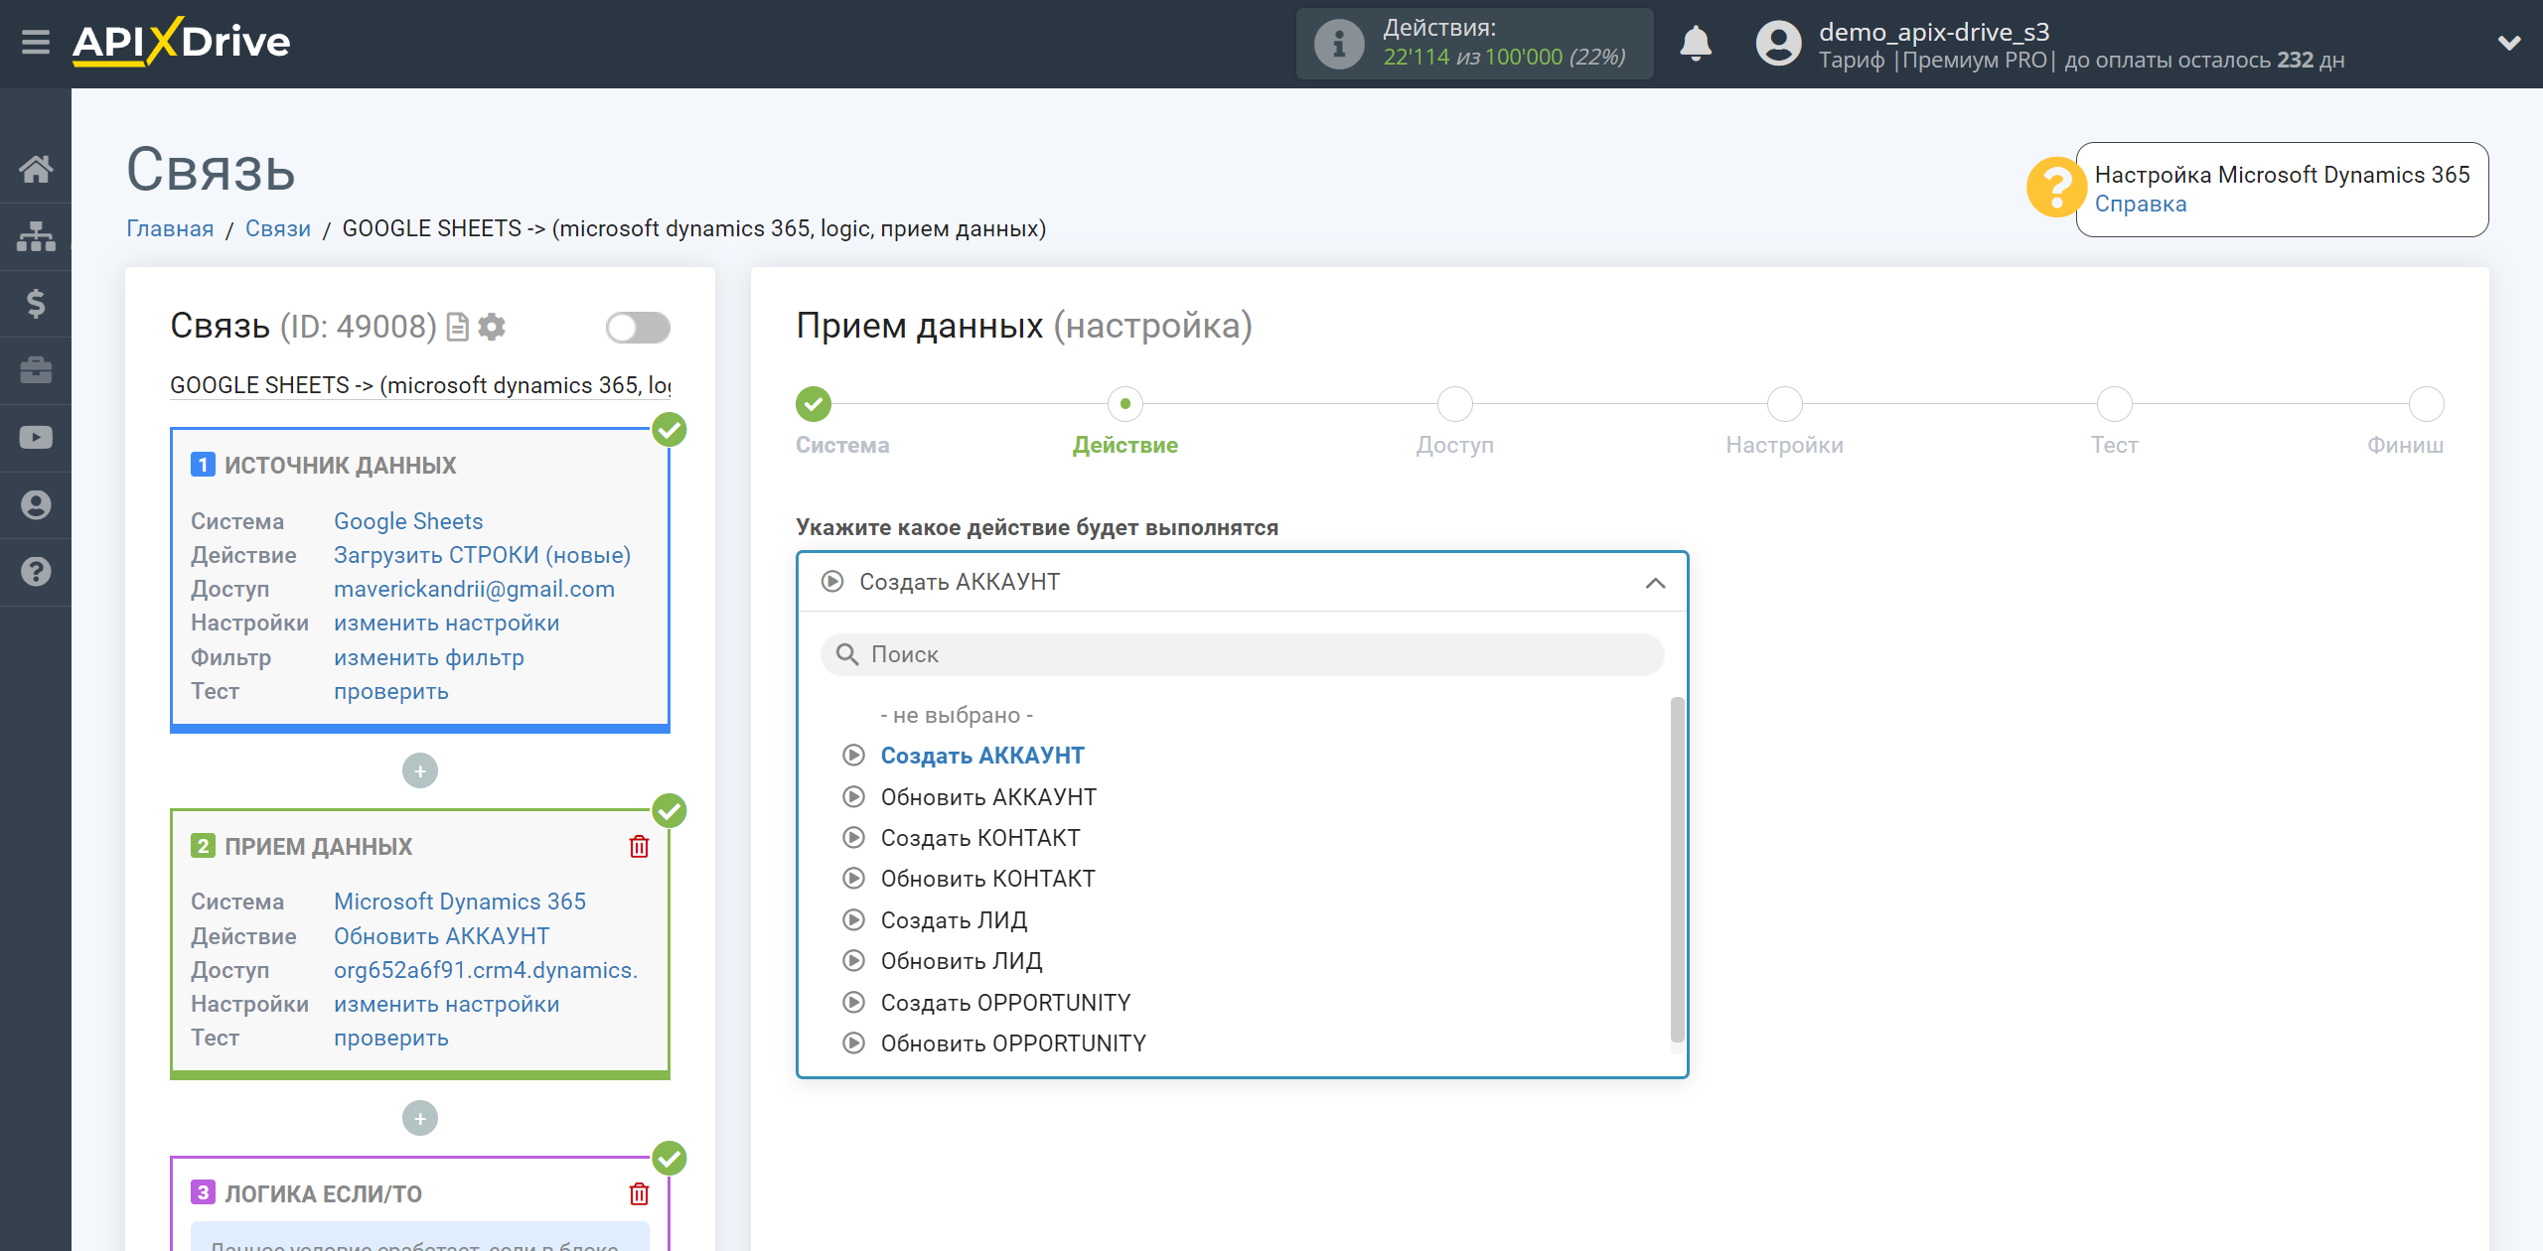
Task: Click Загрузить СТРОКИ (новые) action link
Action: (482, 555)
